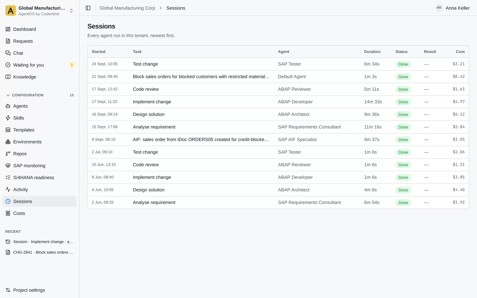Image resolution: width=477 pixels, height=298 pixels.
Task: Click the AgentOS logo icon
Action: (11, 11)
